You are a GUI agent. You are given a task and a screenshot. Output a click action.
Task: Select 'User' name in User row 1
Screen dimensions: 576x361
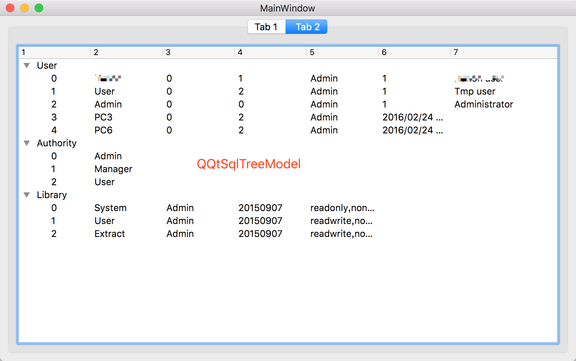(104, 91)
